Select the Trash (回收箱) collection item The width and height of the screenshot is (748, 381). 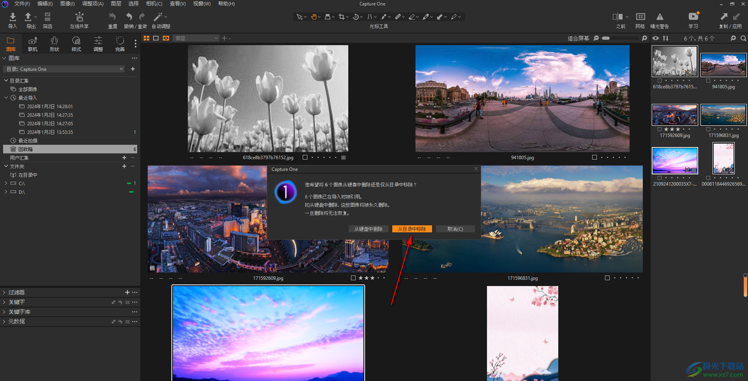[25, 149]
